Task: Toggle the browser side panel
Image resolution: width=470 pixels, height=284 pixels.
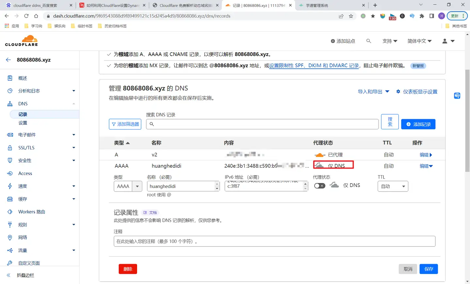Action: (431, 16)
